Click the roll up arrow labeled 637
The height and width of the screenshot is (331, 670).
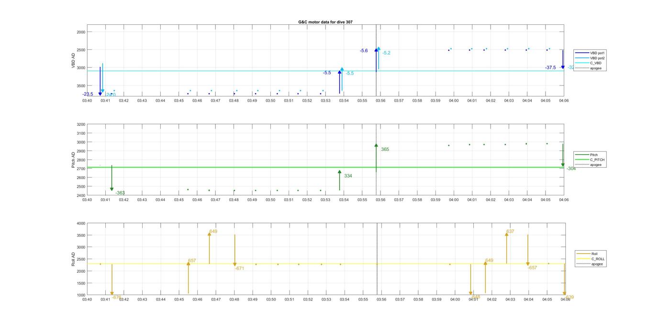tap(507, 248)
